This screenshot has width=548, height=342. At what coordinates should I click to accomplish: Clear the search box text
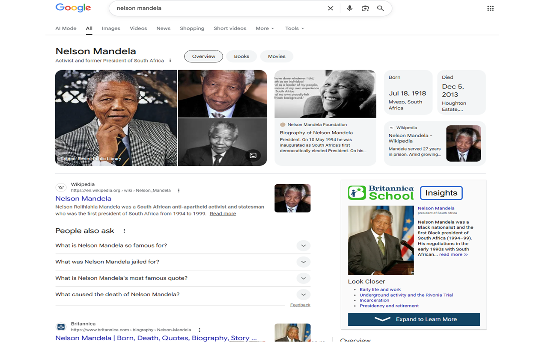coord(330,8)
